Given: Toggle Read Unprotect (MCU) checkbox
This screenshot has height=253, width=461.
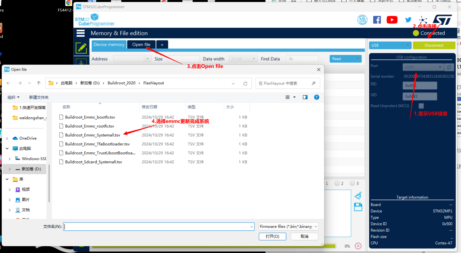Looking at the screenshot, I should tap(421, 106).
